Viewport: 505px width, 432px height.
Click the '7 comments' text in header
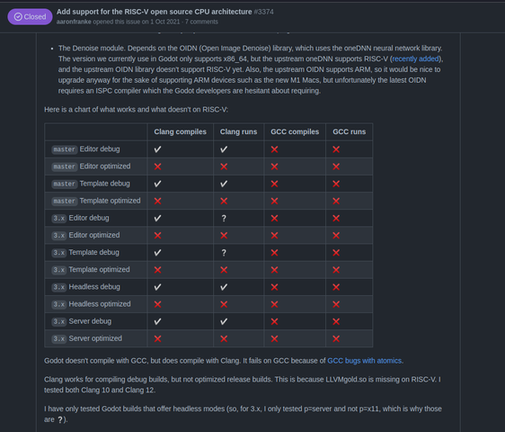point(201,22)
